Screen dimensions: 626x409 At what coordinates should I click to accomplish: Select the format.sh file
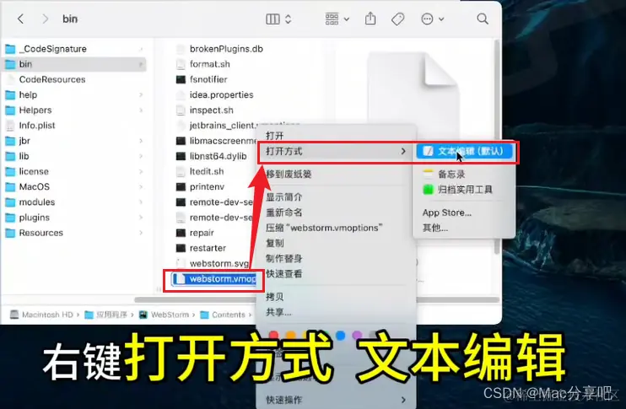pyautogui.click(x=209, y=64)
